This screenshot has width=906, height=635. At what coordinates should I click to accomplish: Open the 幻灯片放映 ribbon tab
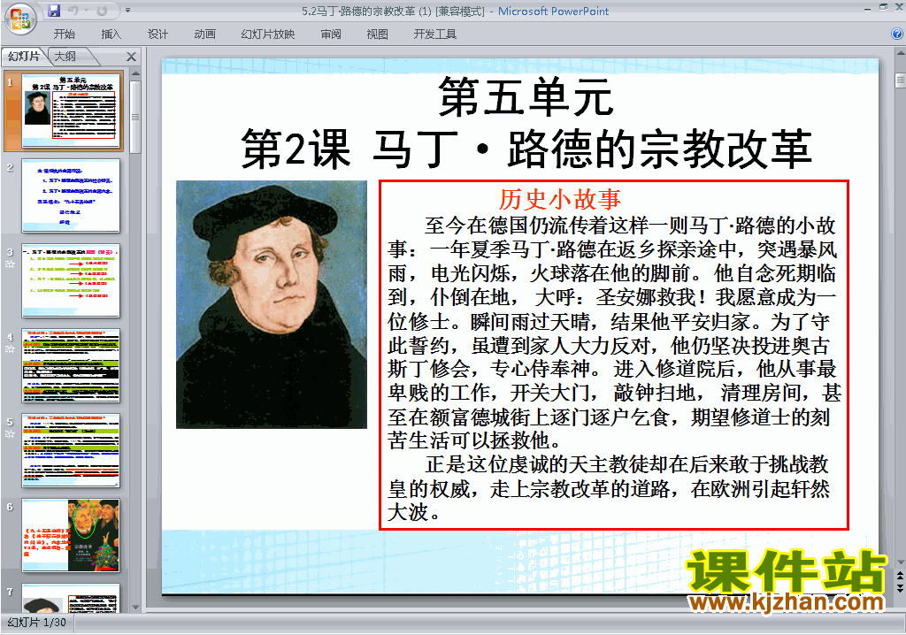(267, 34)
